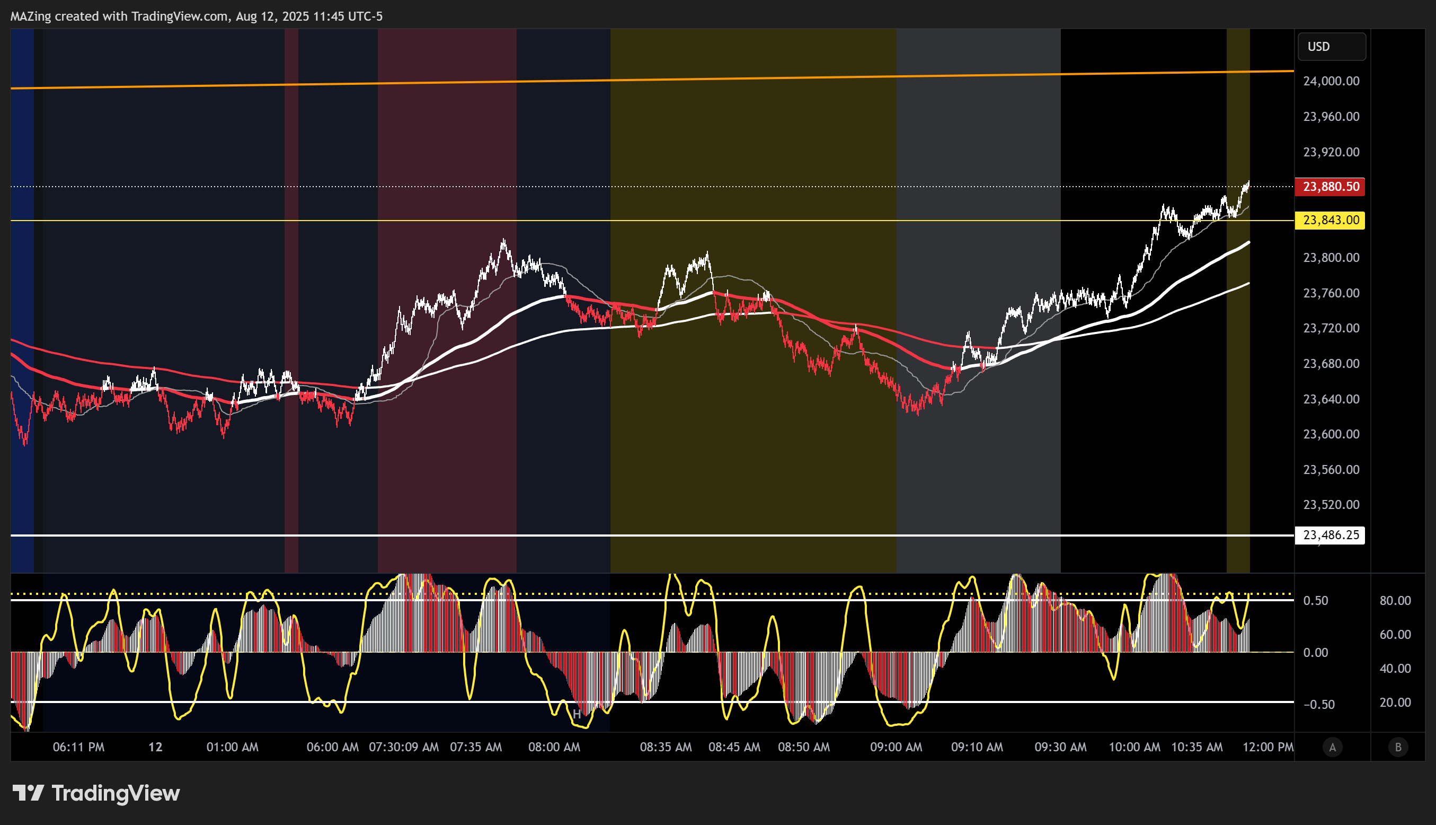Click the 23,800.00 price axis value

click(1331, 258)
